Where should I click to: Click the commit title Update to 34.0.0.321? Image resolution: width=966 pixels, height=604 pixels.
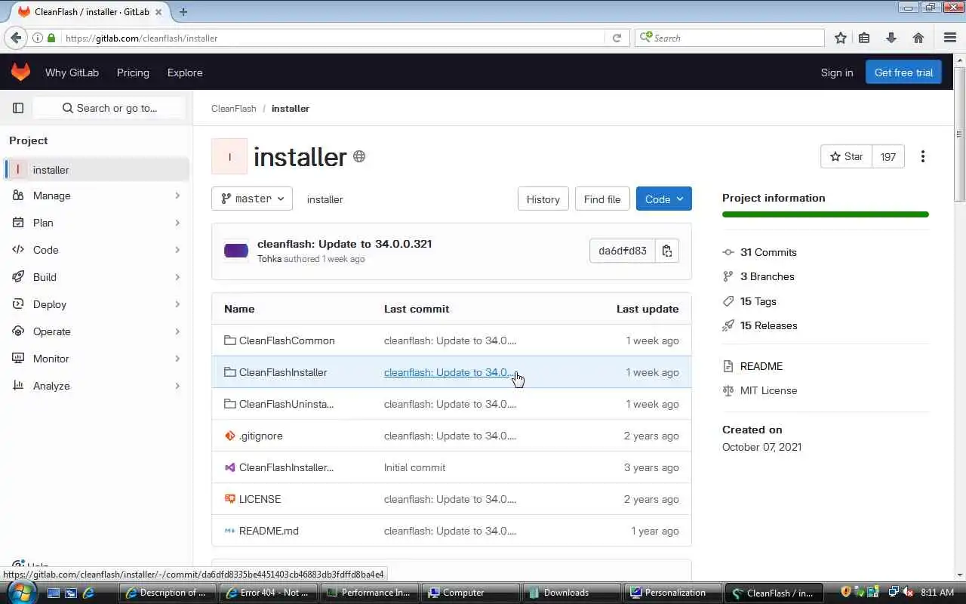pos(344,244)
